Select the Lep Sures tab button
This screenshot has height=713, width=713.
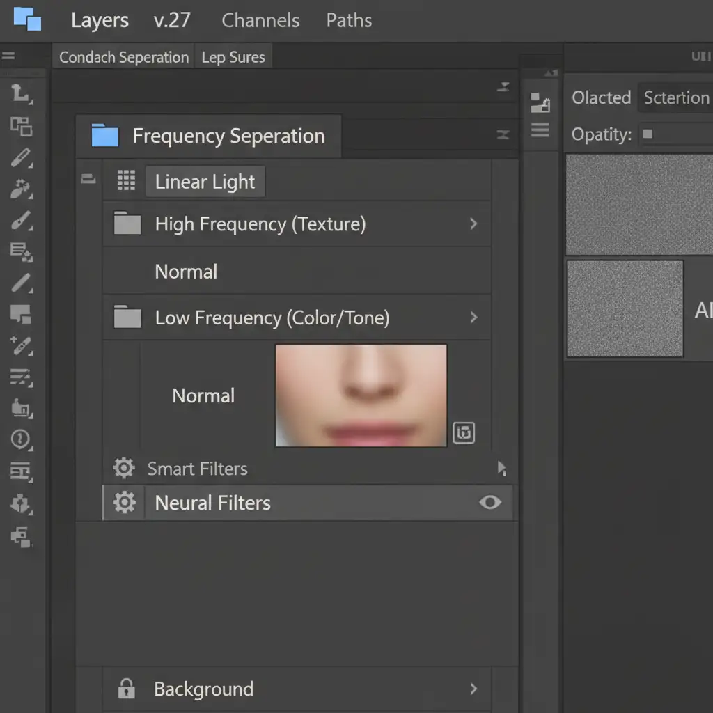233,57
